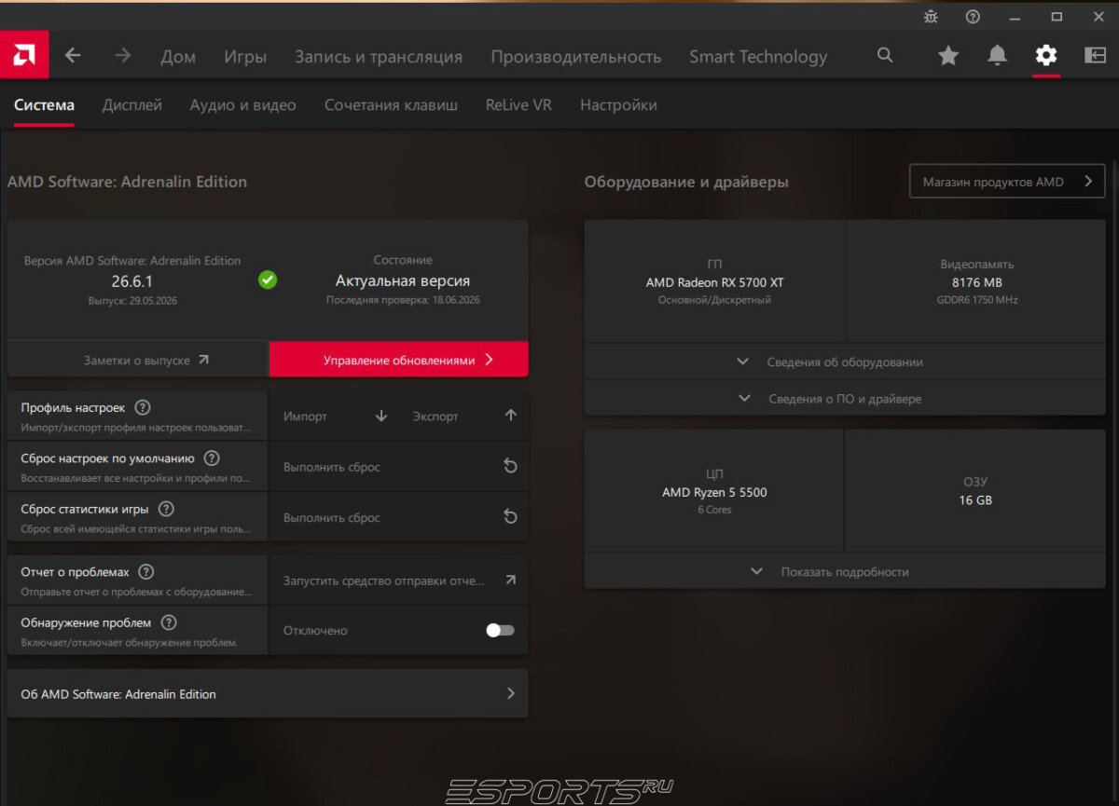The width and height of the screenshot is (1119, 806).
Task: Click Управление обновлениями button
Action: pyautogui.click(x=399, y=360)
